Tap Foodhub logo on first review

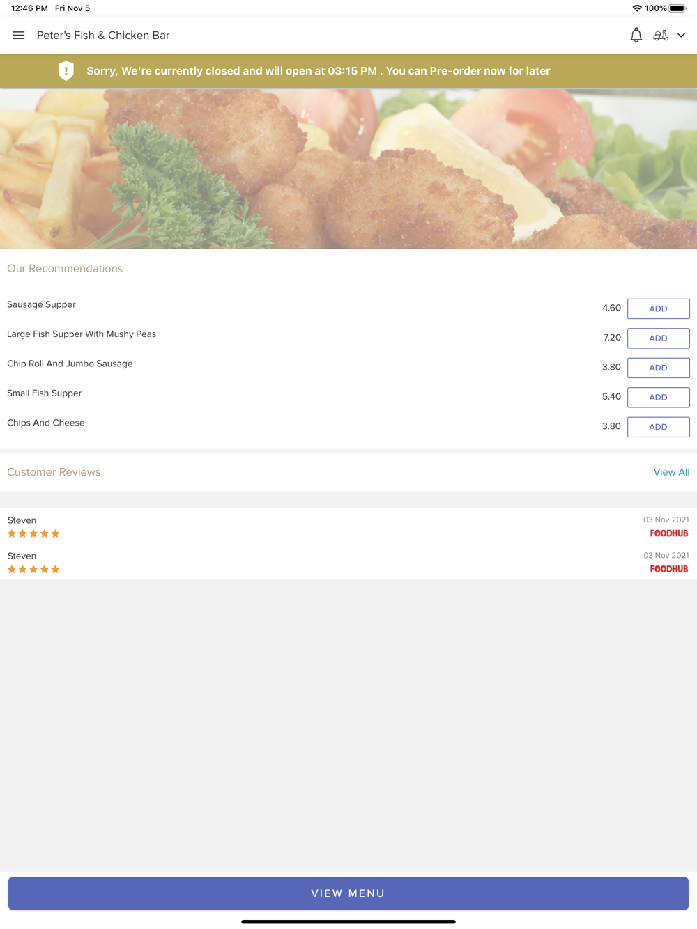click(x=669, y=533)
